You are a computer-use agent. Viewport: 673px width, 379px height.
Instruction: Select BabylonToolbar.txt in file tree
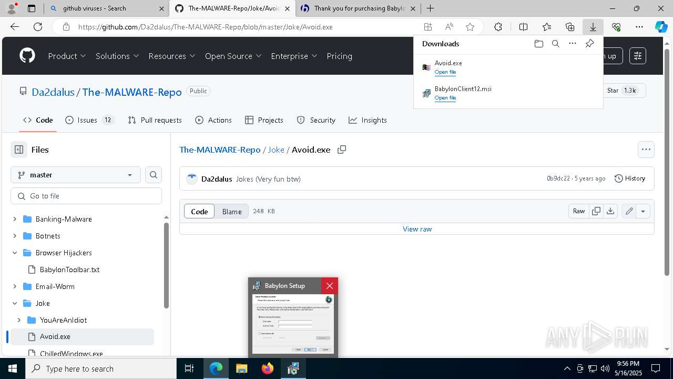[x=69, y=270]
